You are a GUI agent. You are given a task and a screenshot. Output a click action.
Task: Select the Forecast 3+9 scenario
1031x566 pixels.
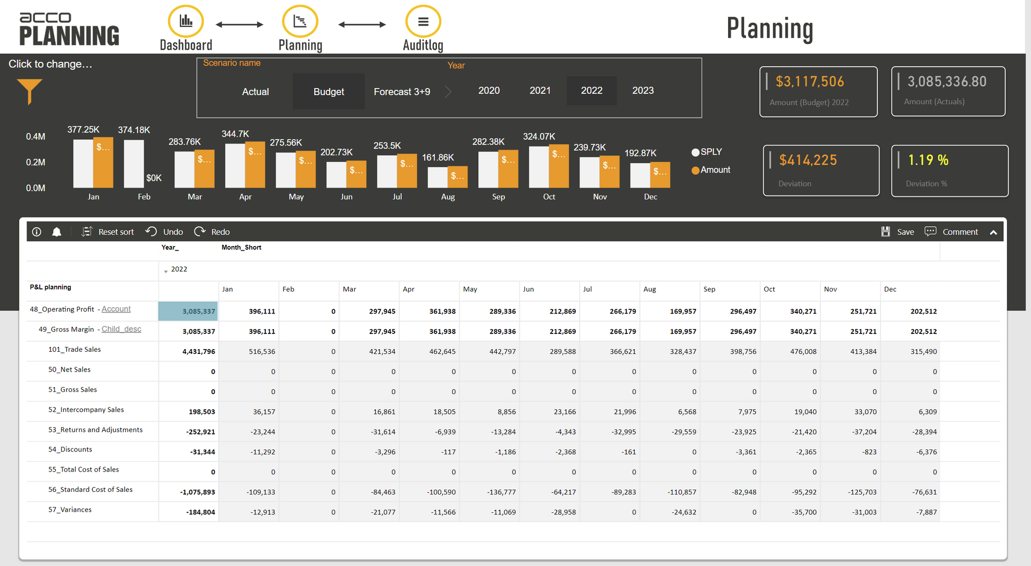point(402,92)
